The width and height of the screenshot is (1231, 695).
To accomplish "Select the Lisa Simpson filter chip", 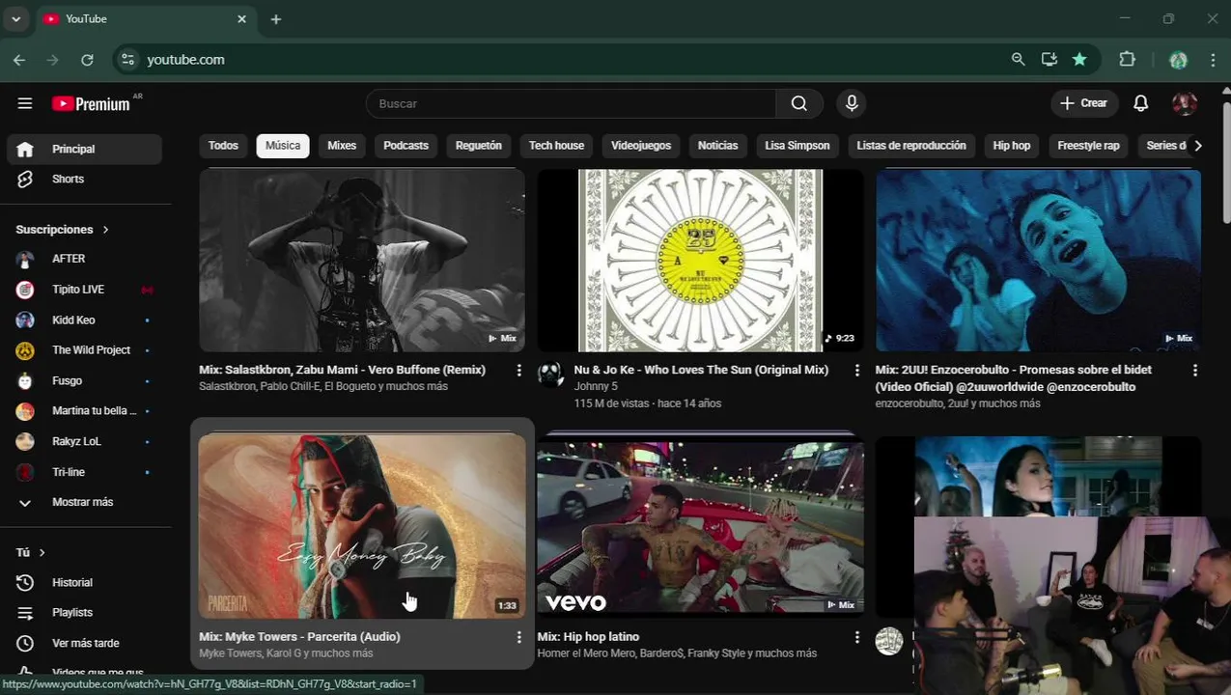I will pos(797,146).
